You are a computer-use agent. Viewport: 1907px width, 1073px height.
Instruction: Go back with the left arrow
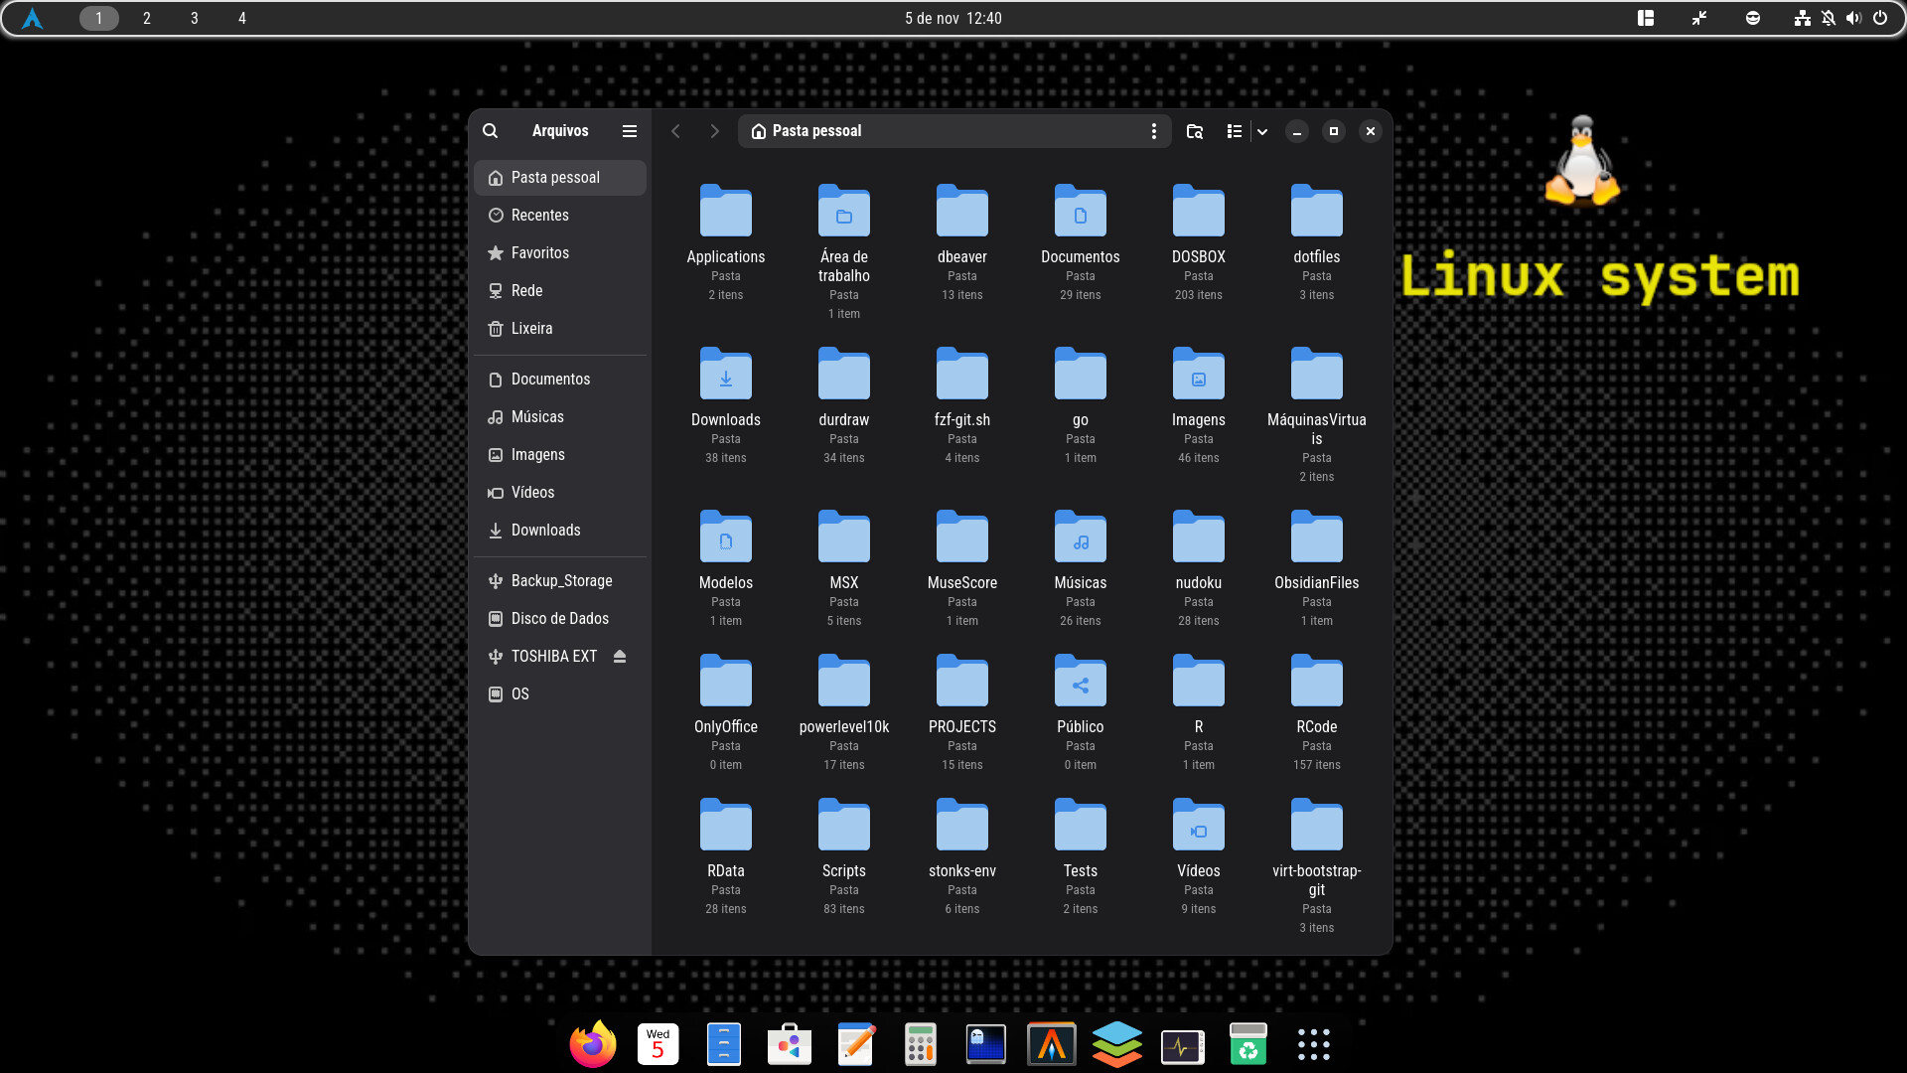tap(675, 131)
